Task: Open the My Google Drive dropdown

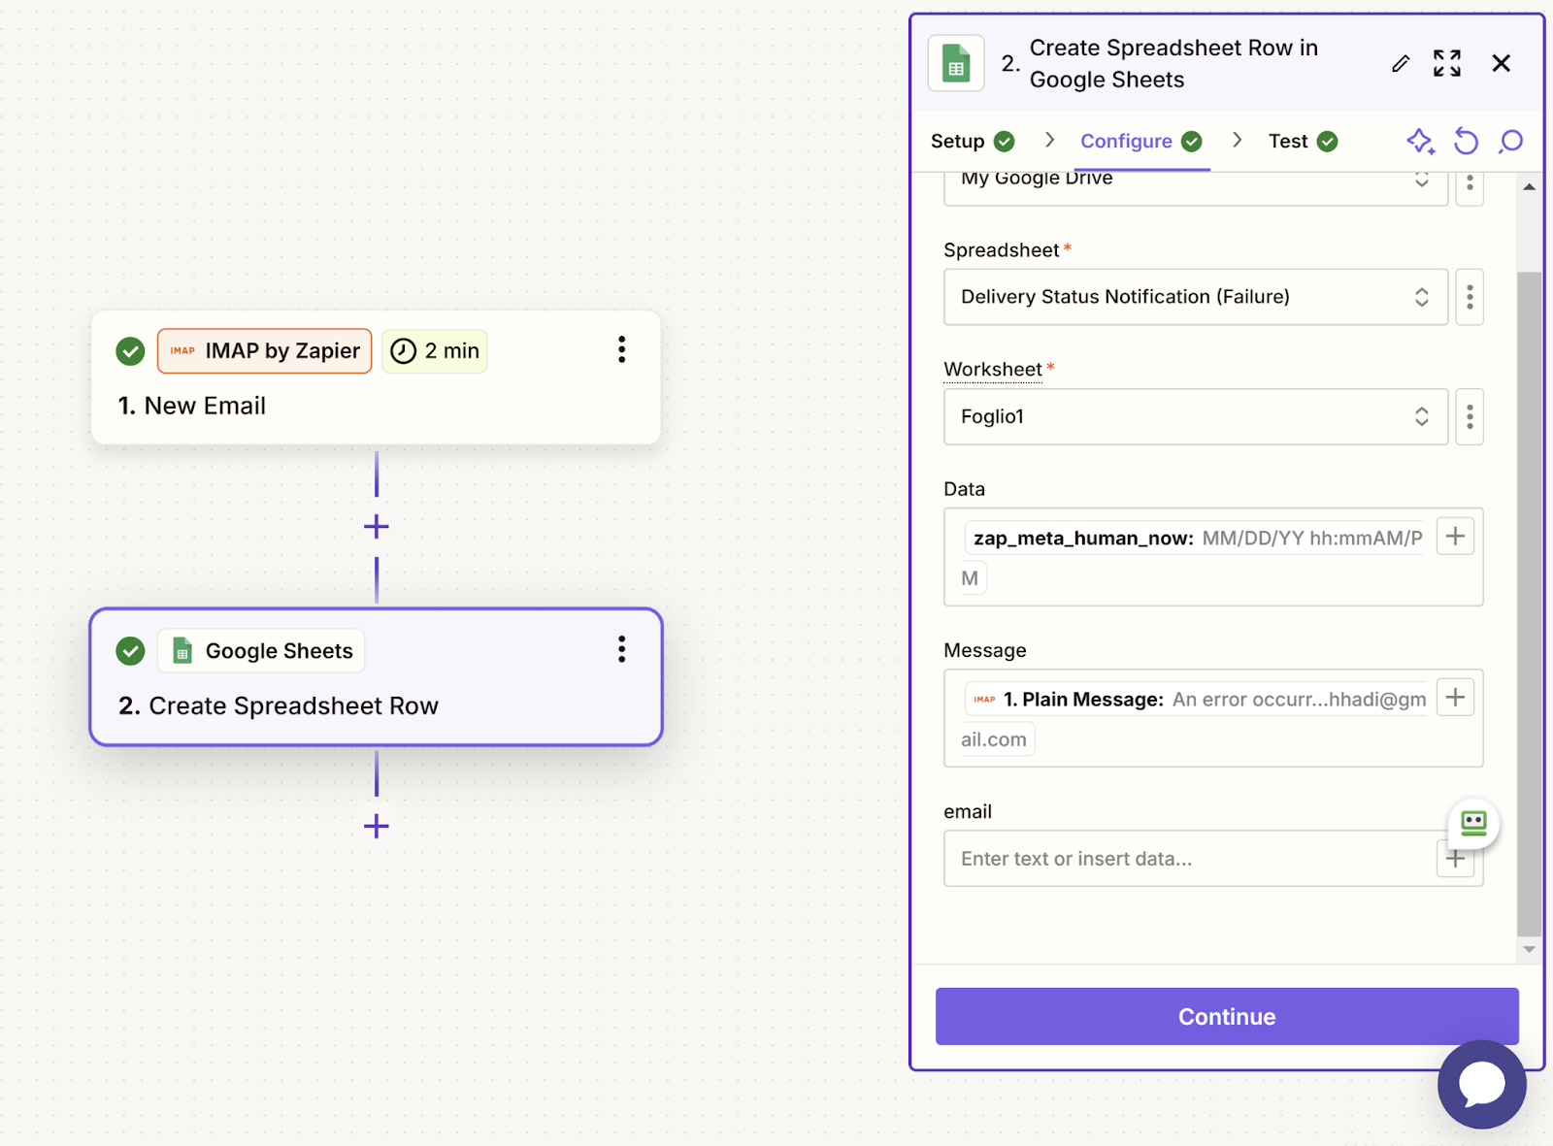Action: click(1196, 186)
